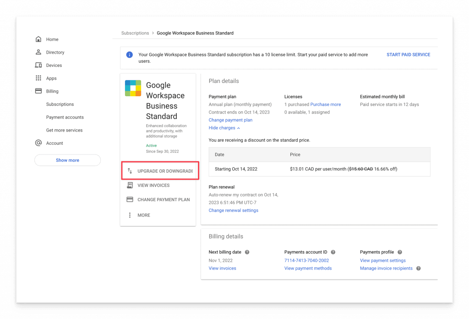
Task: Click the Change Payment Plan card icon
Action: pyautogui.click(x=130, y=199)
